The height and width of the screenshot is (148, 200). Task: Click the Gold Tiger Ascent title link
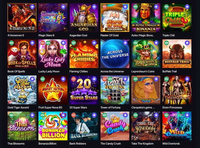point(18,107)
